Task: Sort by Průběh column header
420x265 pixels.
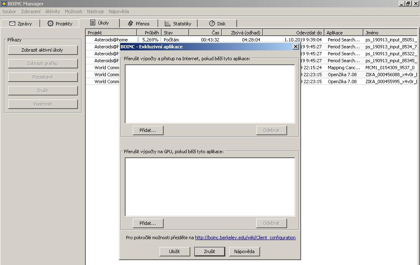Action: (x=149, y=33)
